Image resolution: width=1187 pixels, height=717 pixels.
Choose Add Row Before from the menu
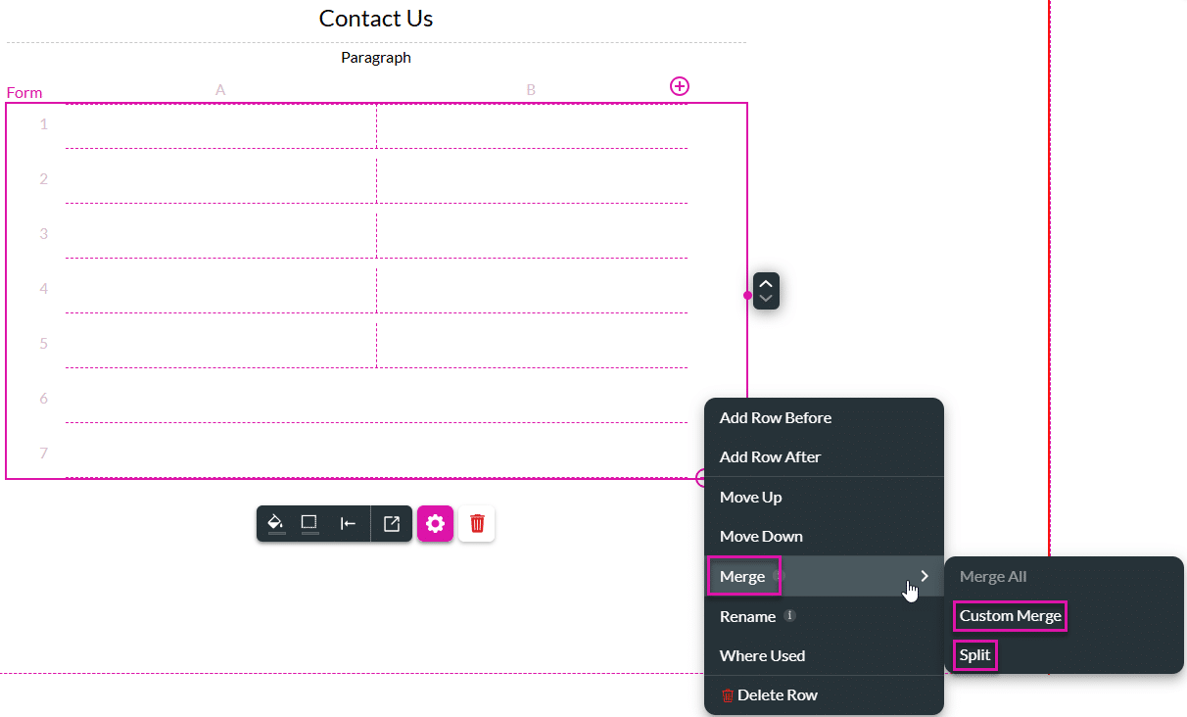click(775, 417)
